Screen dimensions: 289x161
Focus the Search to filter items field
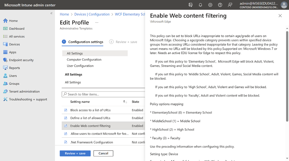(x=103, y=94)
